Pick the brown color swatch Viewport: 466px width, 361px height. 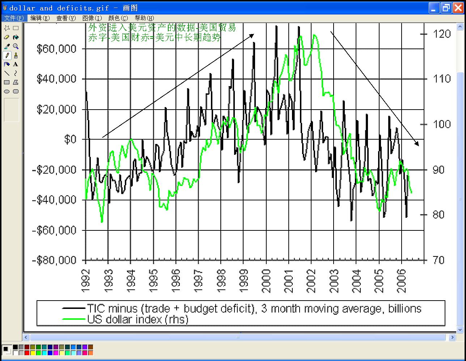click(x=90, y=347)
